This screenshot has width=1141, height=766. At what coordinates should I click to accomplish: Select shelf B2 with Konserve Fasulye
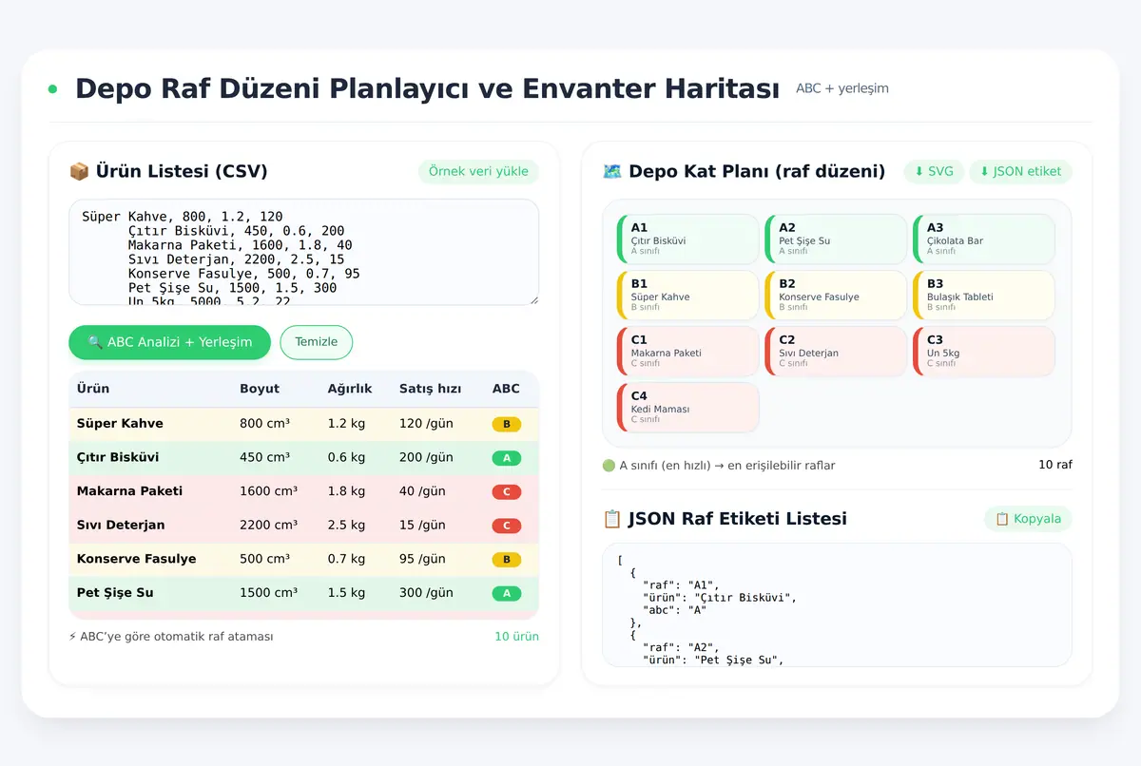[x=836, y=296]
